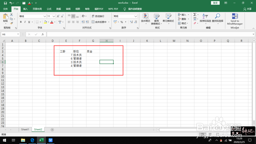The height and width of the screenshot is (144, 256).
Task: Decrease decimal places
Action: point(136,22)
